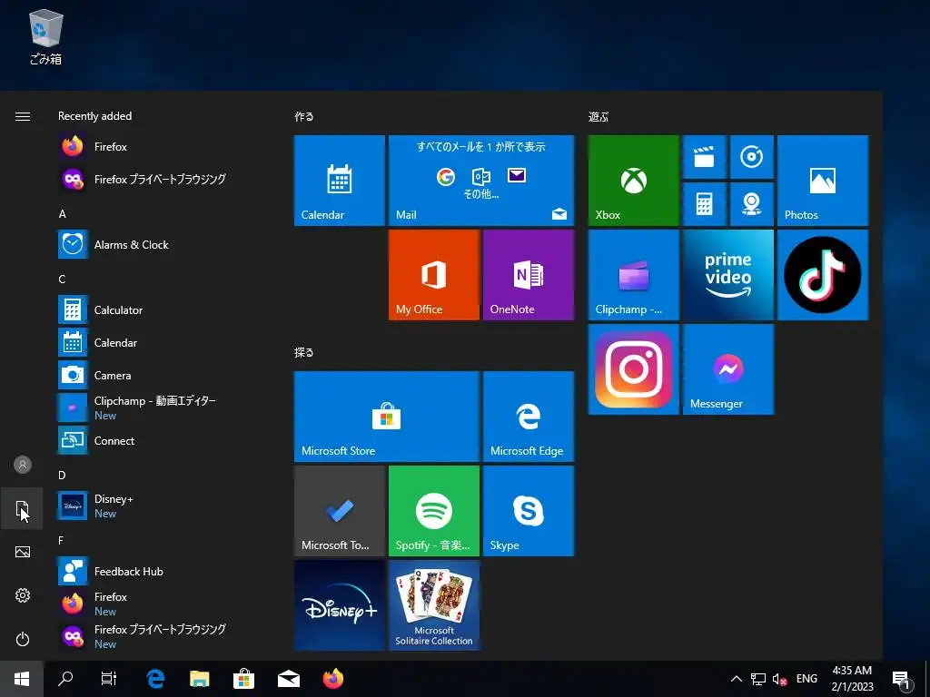
Task: Launch the Clipchamp tile
Action: 633,275
